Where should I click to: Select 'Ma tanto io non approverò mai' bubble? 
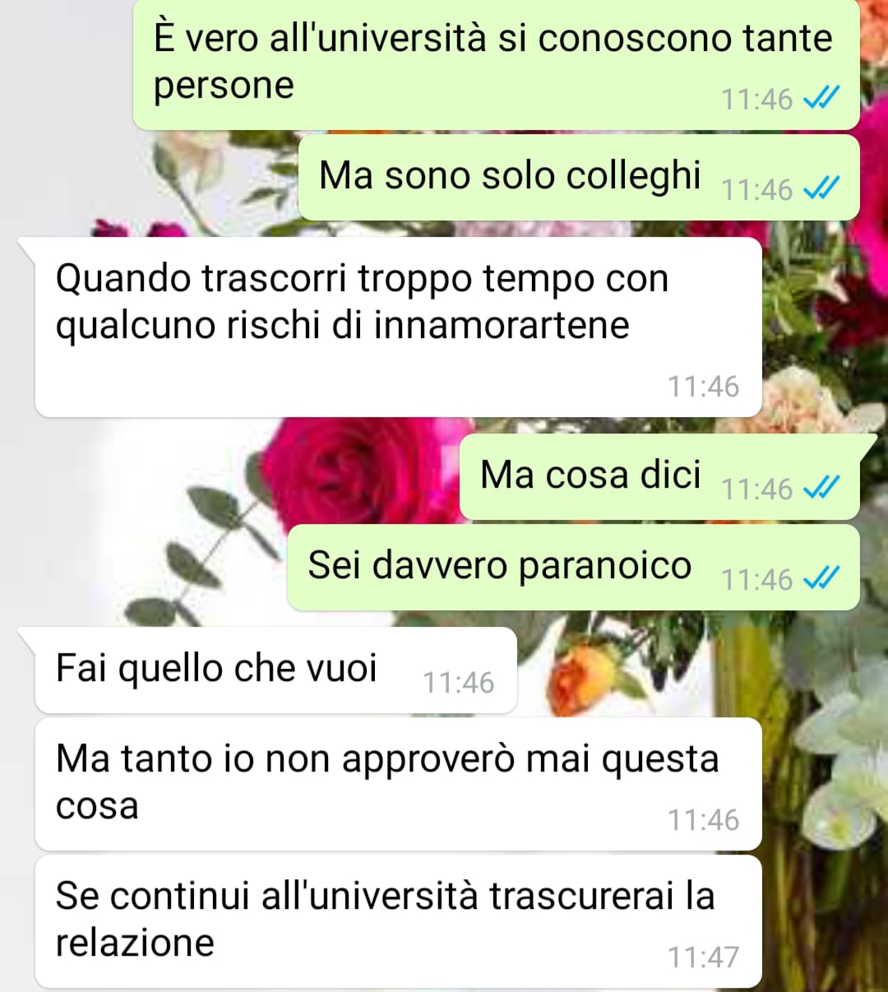pyautogui.click(x=398, y=784)
